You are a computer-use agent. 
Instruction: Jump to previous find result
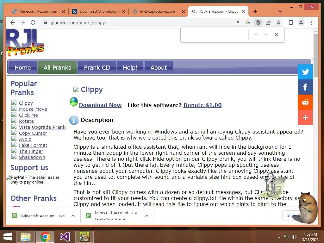(256, 34)
